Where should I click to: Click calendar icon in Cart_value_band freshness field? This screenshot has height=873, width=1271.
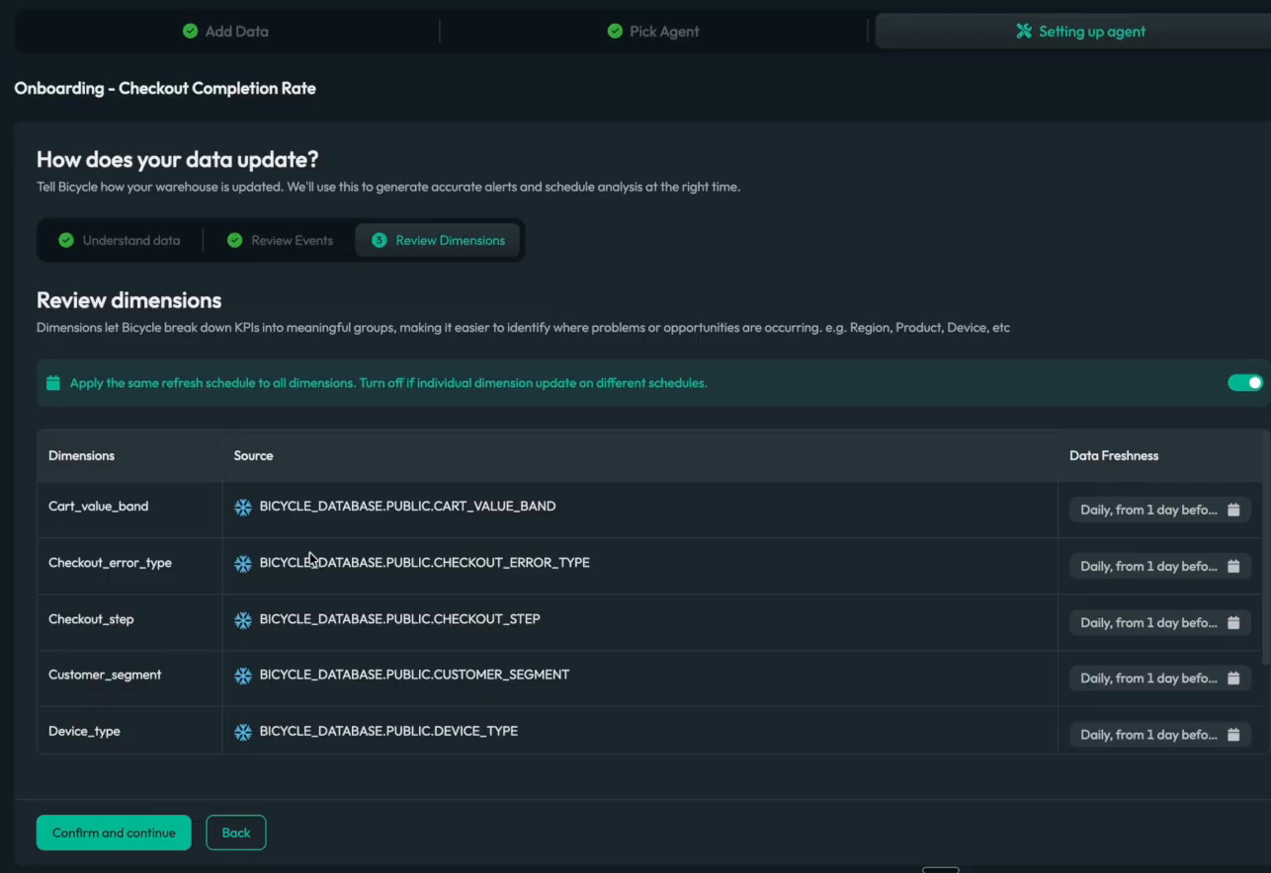pyautogui.click(x=1233, y=510)
